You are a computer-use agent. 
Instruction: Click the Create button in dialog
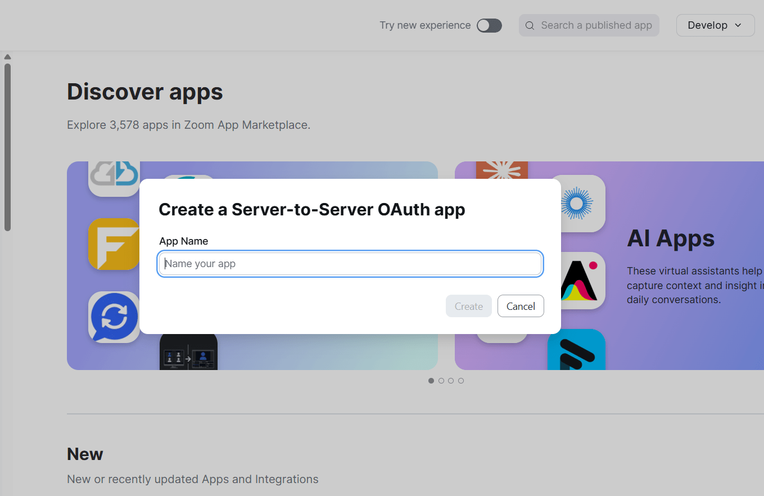[x=469, y=306]
